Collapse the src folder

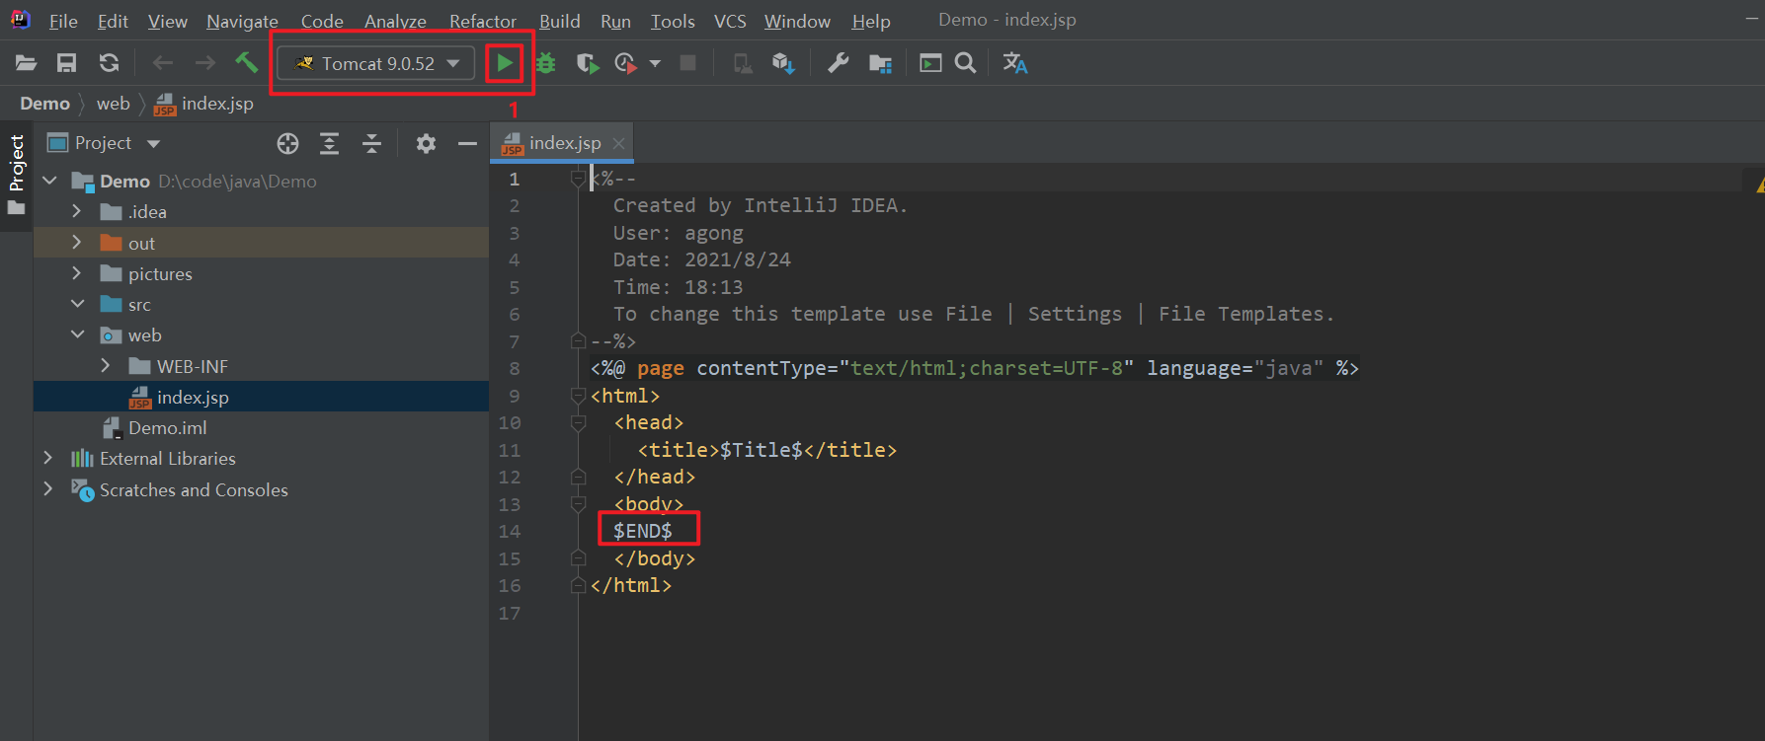click(x=77, y=304)
